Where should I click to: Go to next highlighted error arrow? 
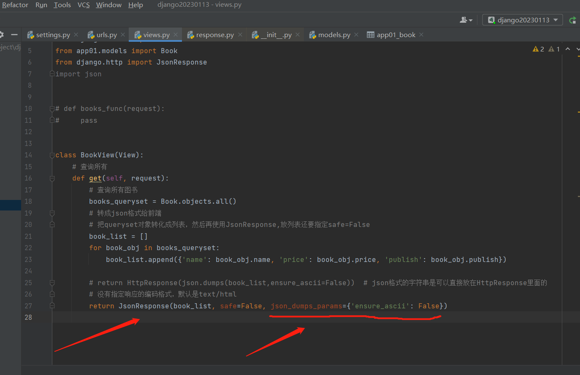578,49
